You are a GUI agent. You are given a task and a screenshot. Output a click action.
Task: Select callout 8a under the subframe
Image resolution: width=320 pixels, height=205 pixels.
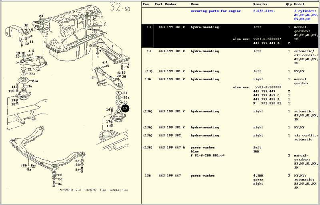pos(29,170)
